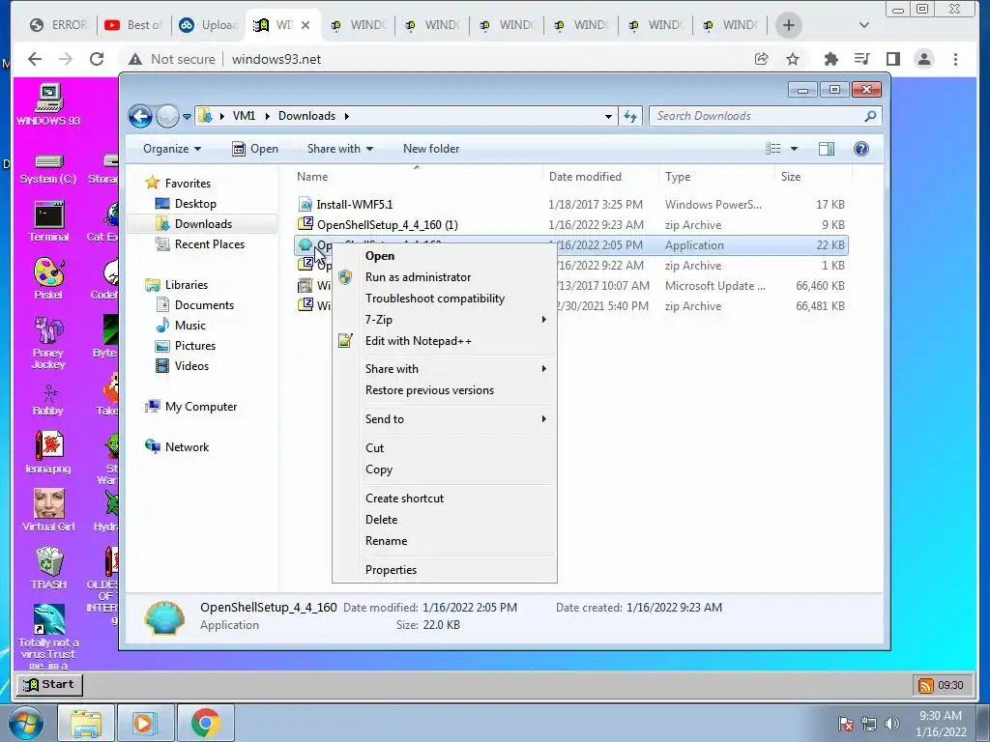Select My Computer in the navigation pane
990x742 pixels.
[201, 407]
